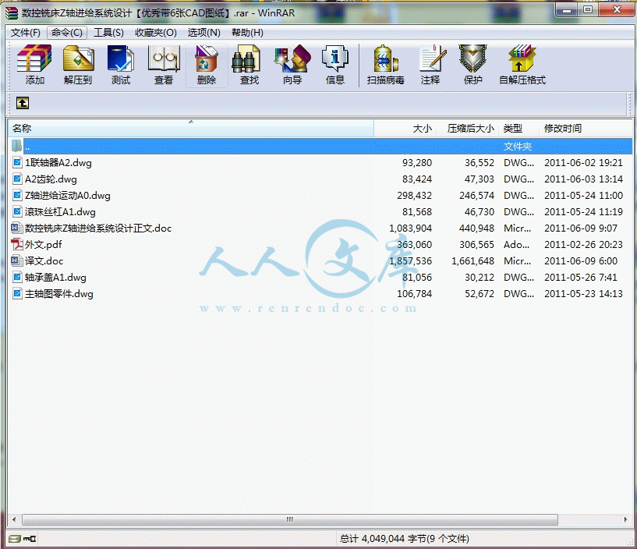Run the Test (测试) archive tool

coord(121,65)
